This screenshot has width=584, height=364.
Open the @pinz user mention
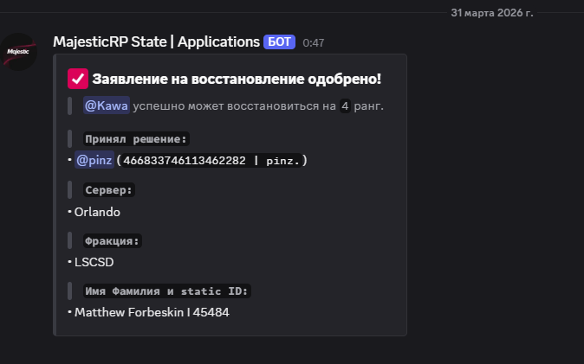[94, 160]
